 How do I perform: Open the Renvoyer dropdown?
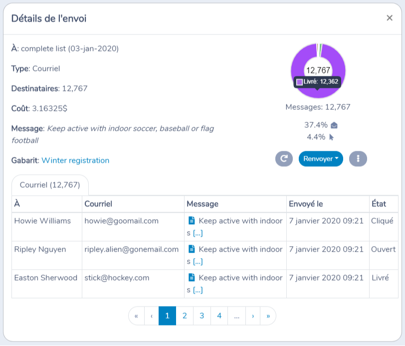tap(321, 158)
